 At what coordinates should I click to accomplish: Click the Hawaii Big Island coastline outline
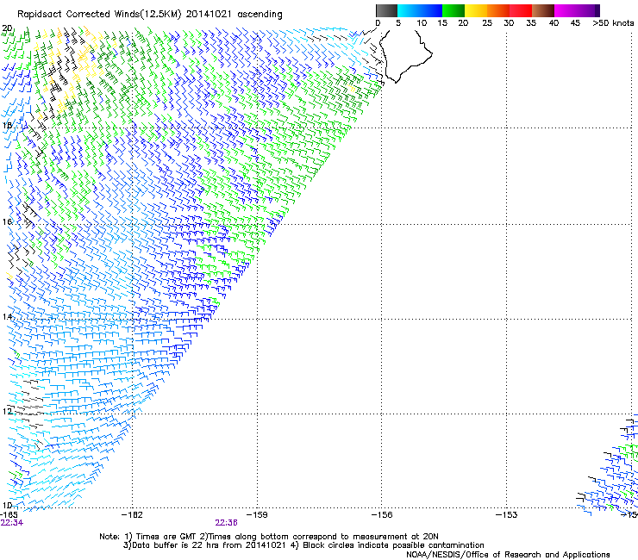[405, 55]
